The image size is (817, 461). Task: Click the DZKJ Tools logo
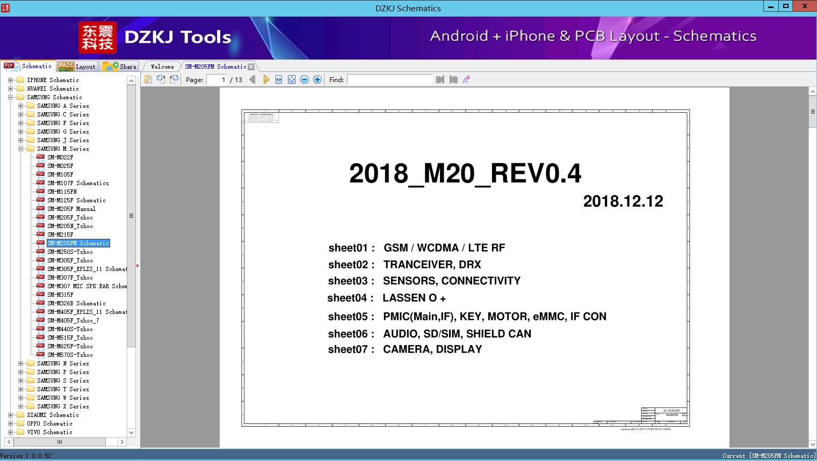(x=155, y=37)
